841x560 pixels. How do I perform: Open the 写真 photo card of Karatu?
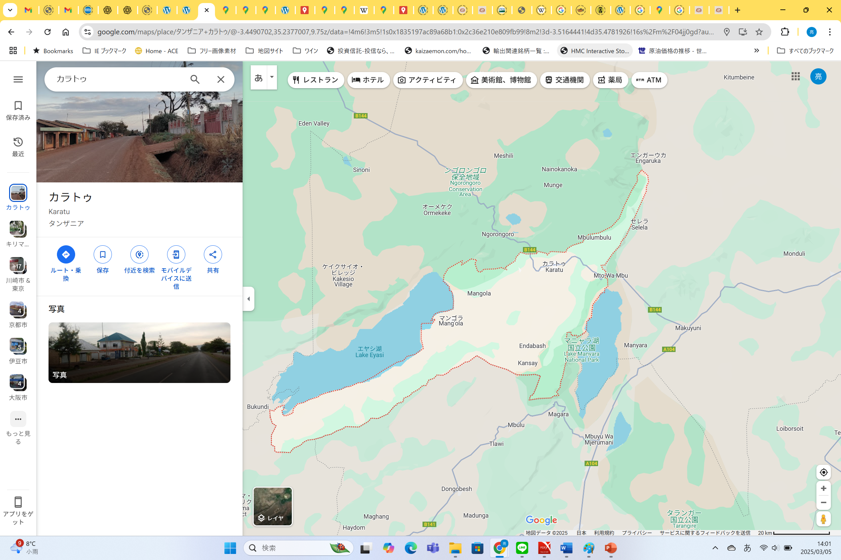(139, 352)
